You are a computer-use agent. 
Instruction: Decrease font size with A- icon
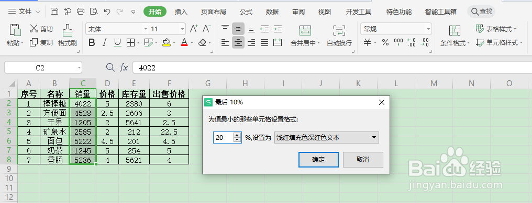click(x=207, y=29)
